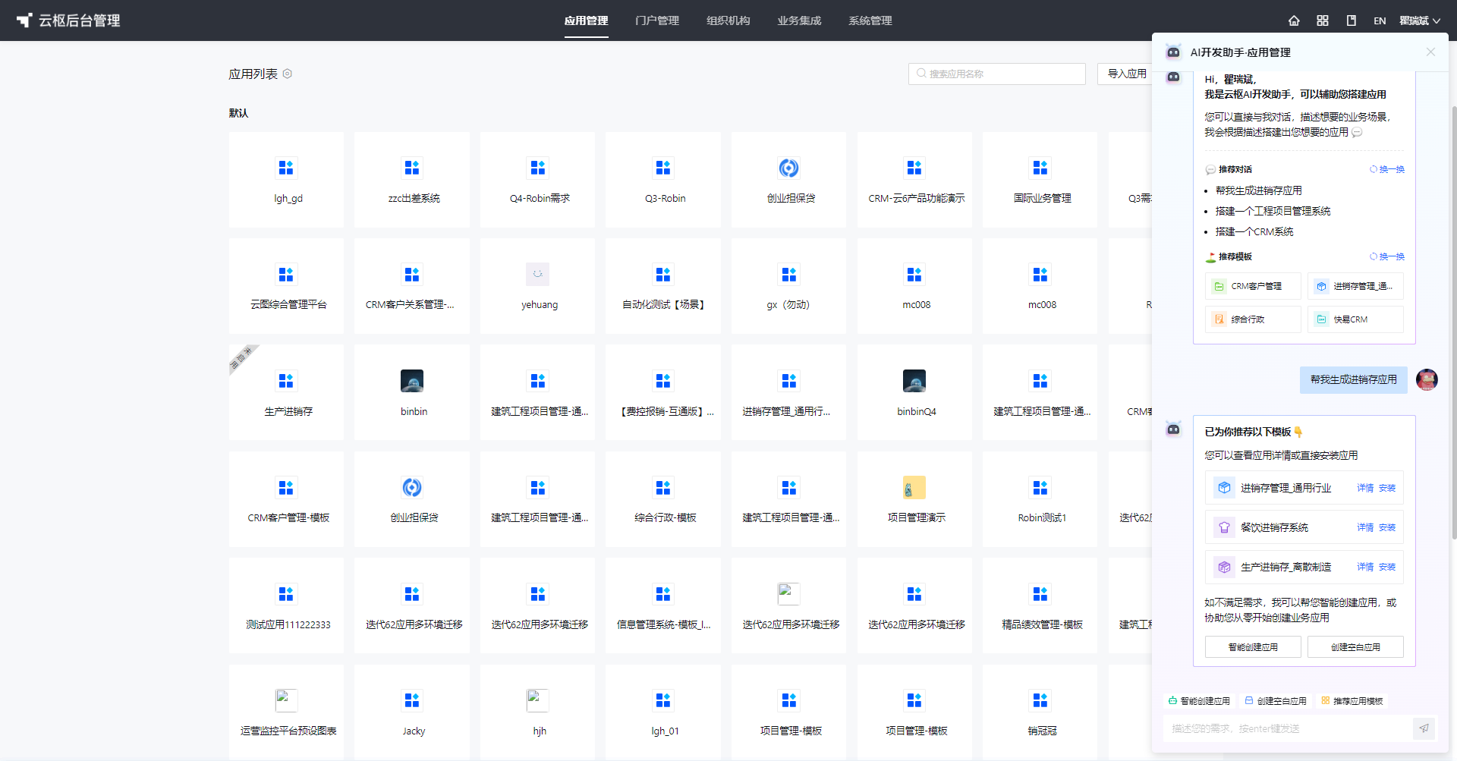This screenshot has width=1457, height=761.
Task: Open the 应用管理 tab
Action: coord(586,20)
